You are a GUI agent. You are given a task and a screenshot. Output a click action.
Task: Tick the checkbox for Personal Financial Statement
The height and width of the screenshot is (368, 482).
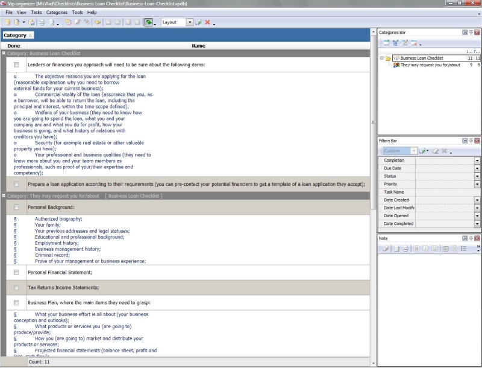(x=16, y=273)
